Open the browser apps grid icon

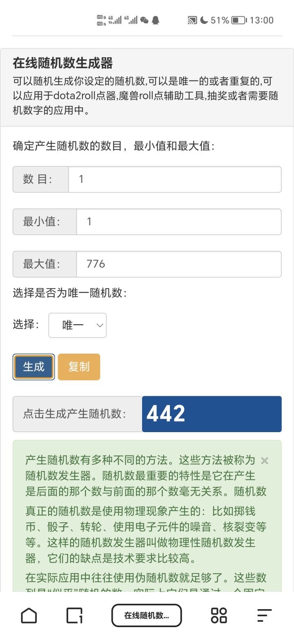coord(218,615)
